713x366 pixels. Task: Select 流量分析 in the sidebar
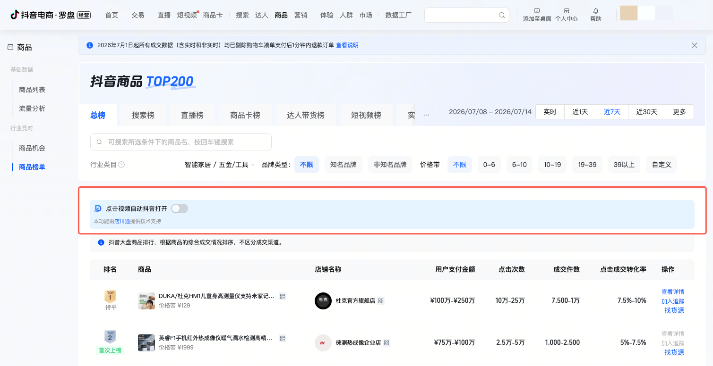(32, 108)
